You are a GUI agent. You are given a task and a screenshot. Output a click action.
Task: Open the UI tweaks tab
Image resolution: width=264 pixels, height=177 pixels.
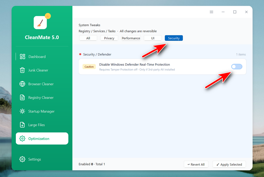[x=153, y=38]
